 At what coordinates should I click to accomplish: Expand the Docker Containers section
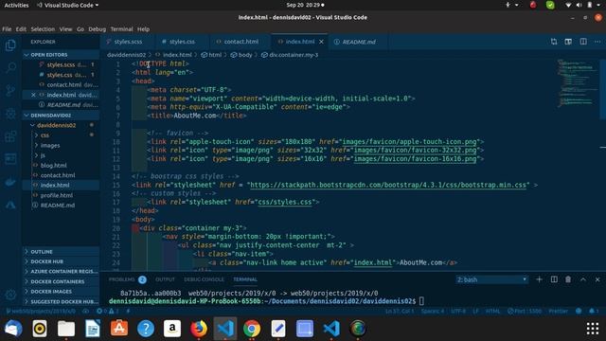click(x=61, y=282)
